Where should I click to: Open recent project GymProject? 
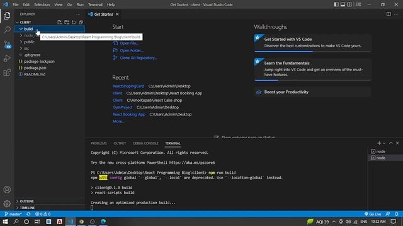pyautogui.click(x=122, y=107)
